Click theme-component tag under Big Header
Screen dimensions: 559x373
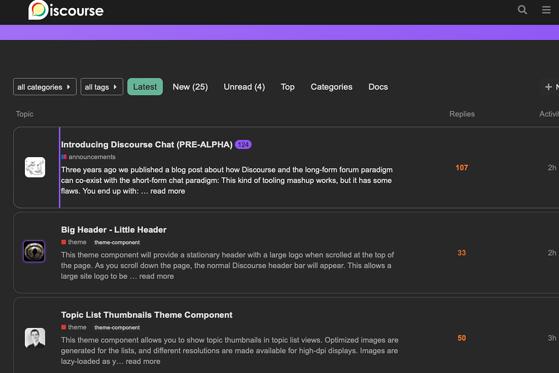[x=117, y=242]
